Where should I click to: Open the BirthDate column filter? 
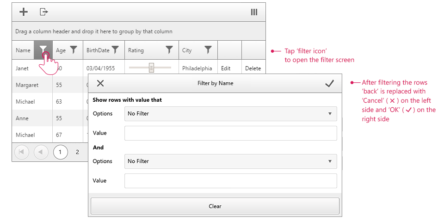click(115, 50)
